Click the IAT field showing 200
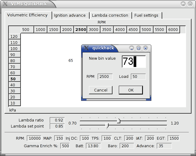196x156 pixels. pyautogui.click(x=150, y=138)
